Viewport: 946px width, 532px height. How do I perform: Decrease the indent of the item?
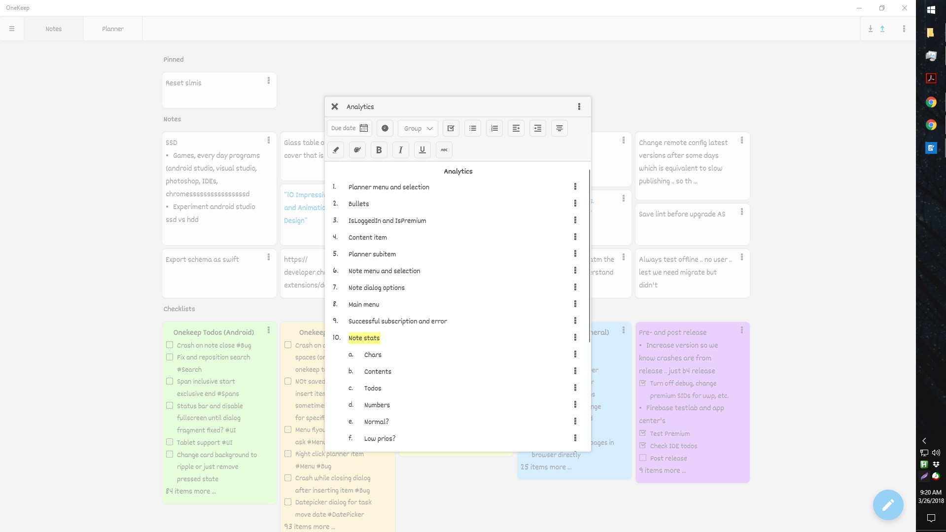tap(516, 128)
